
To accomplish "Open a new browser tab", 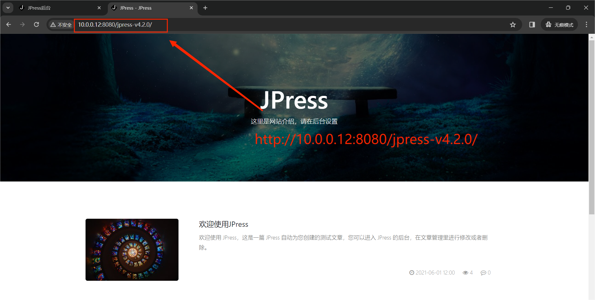I will tap(205, 8).
